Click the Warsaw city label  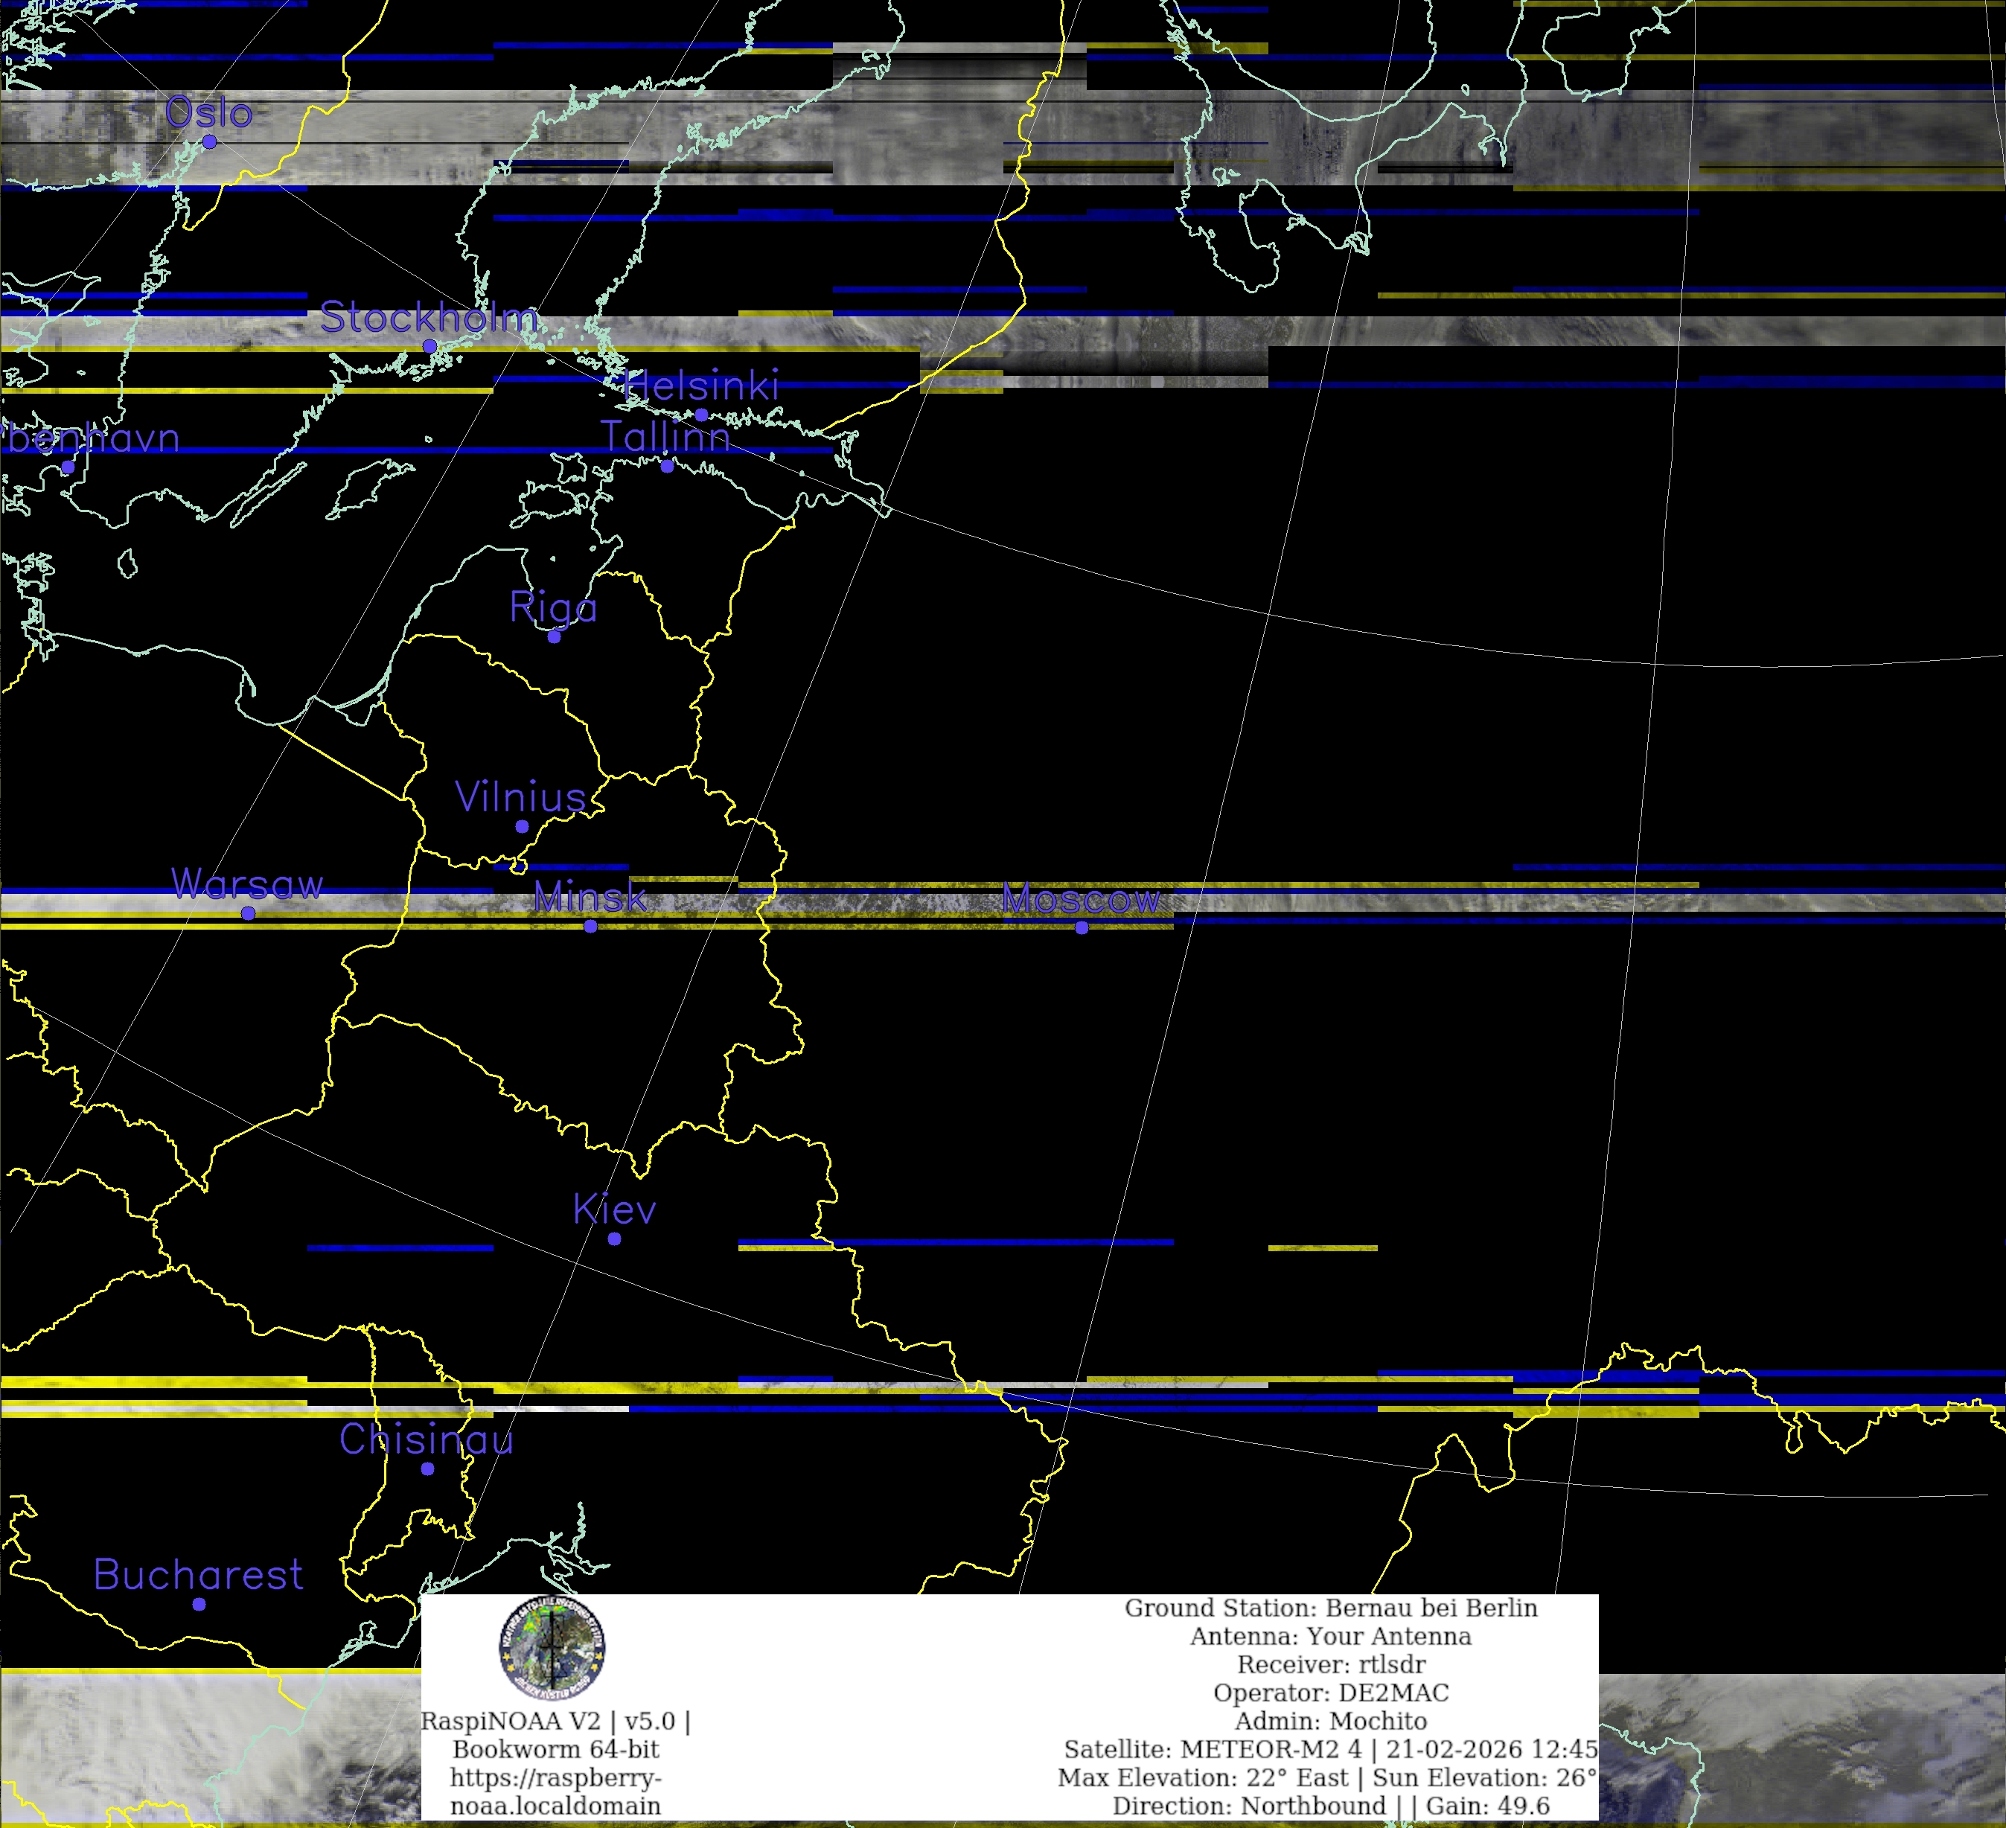click(x=247, y=883)
